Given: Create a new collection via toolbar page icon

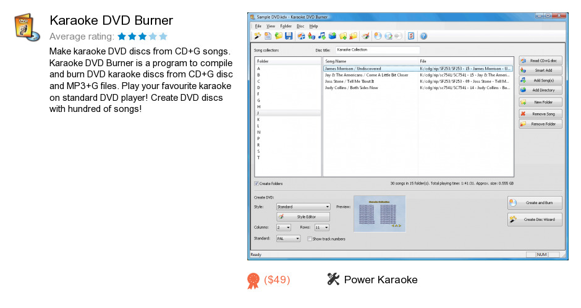Looking at the screenshot, I should (x=268, y=36).
